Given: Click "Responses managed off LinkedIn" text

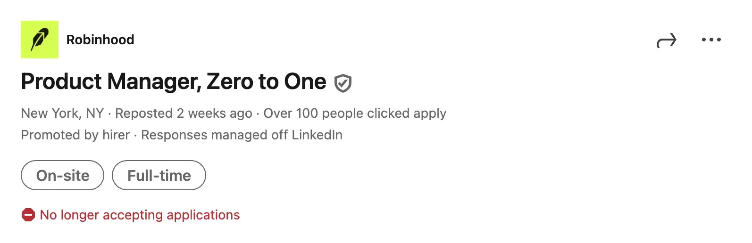Looking at the screenshot, I should (242, 135).
